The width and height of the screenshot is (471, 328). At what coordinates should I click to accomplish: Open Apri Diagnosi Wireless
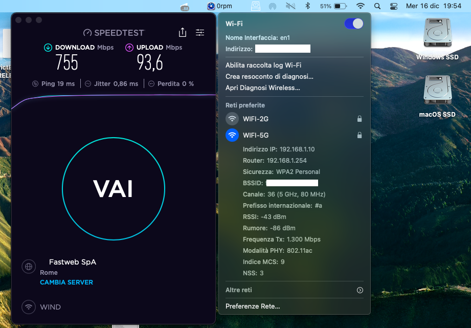click(263, 88)
